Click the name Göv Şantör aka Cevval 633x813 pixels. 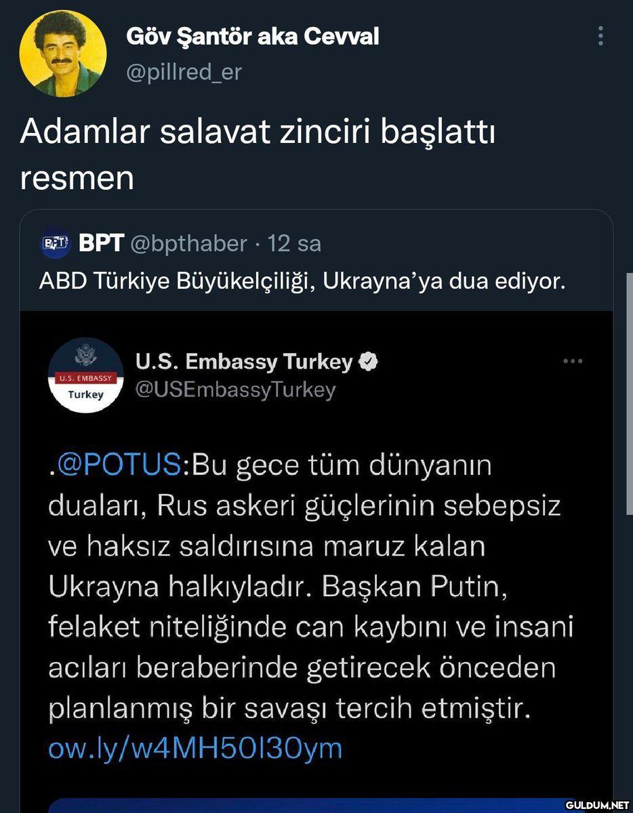click(253, 37)
